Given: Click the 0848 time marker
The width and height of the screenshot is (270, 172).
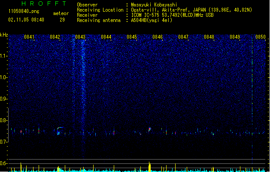Looking at the screenshot, I should point(209,37).
